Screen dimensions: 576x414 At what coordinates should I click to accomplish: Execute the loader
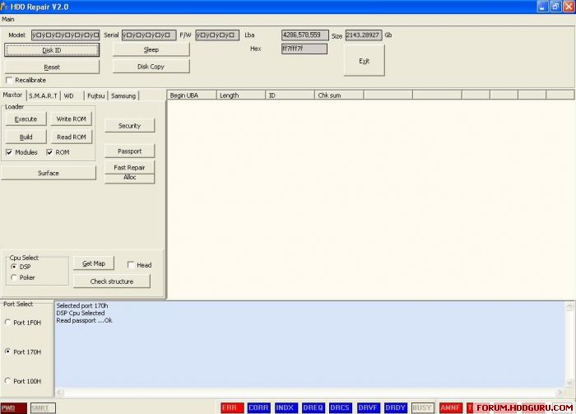point(26,119)
